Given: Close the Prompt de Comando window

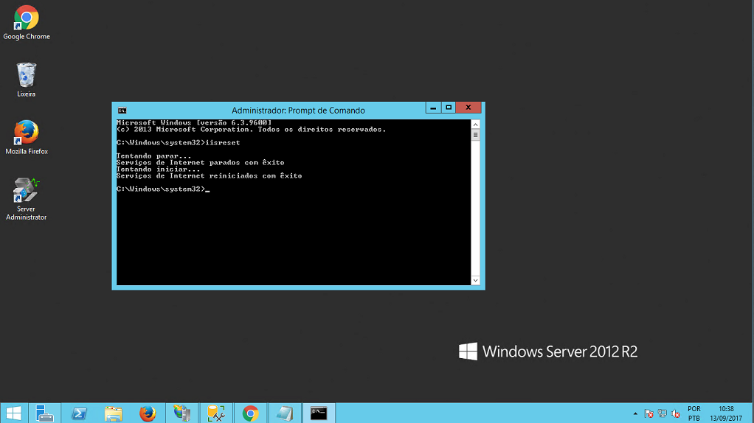Looking at the screenshot, I should click(468, 108).
